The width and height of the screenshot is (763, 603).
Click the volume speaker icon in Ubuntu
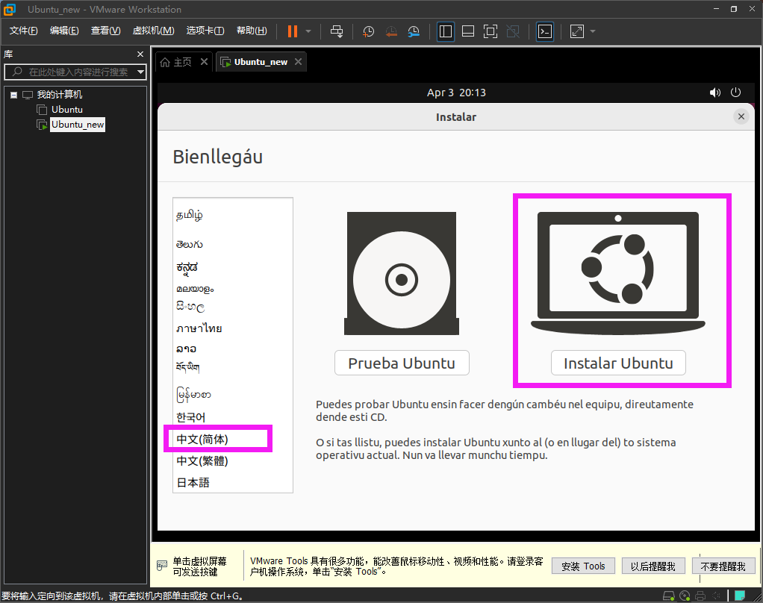pyautogui.click(x=714, y=93)
